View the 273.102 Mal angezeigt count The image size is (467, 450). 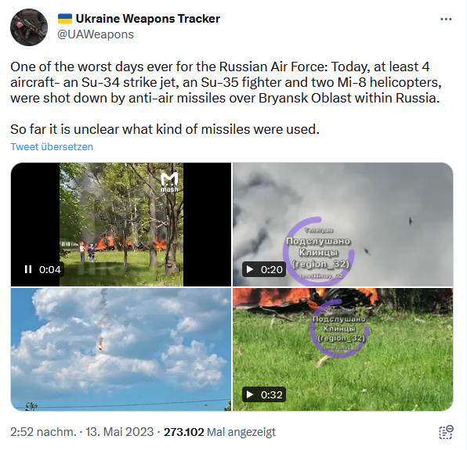click(220, 432)
